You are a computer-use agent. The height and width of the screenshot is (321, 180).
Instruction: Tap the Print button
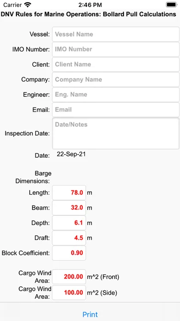90,315
